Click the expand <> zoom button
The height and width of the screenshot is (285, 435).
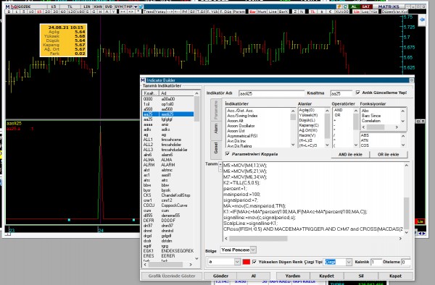(130, 12)
